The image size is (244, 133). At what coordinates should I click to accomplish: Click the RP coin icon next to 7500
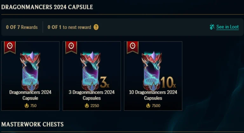pos(148,106)
